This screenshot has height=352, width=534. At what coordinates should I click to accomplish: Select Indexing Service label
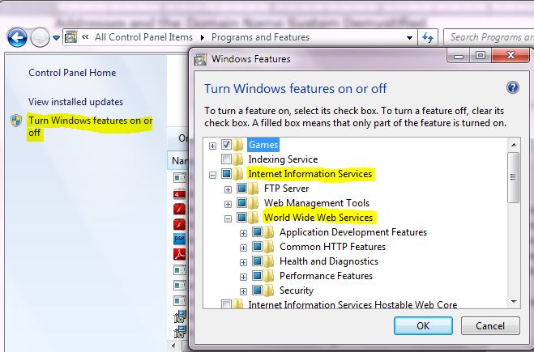click(283, 159)
